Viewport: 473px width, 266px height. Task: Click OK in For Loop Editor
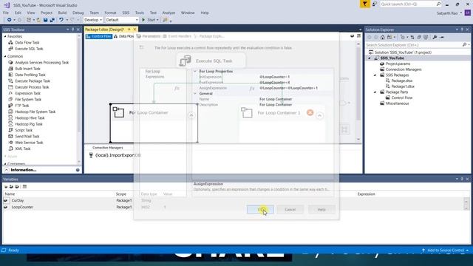pyautogui.click(x=260, y=209)
